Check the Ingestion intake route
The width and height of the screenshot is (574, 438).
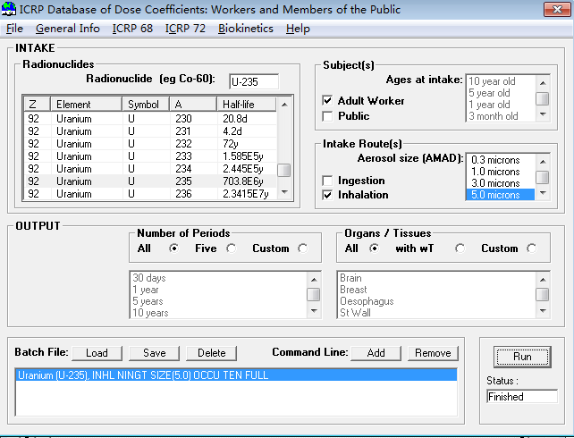(x=328, y=181)
